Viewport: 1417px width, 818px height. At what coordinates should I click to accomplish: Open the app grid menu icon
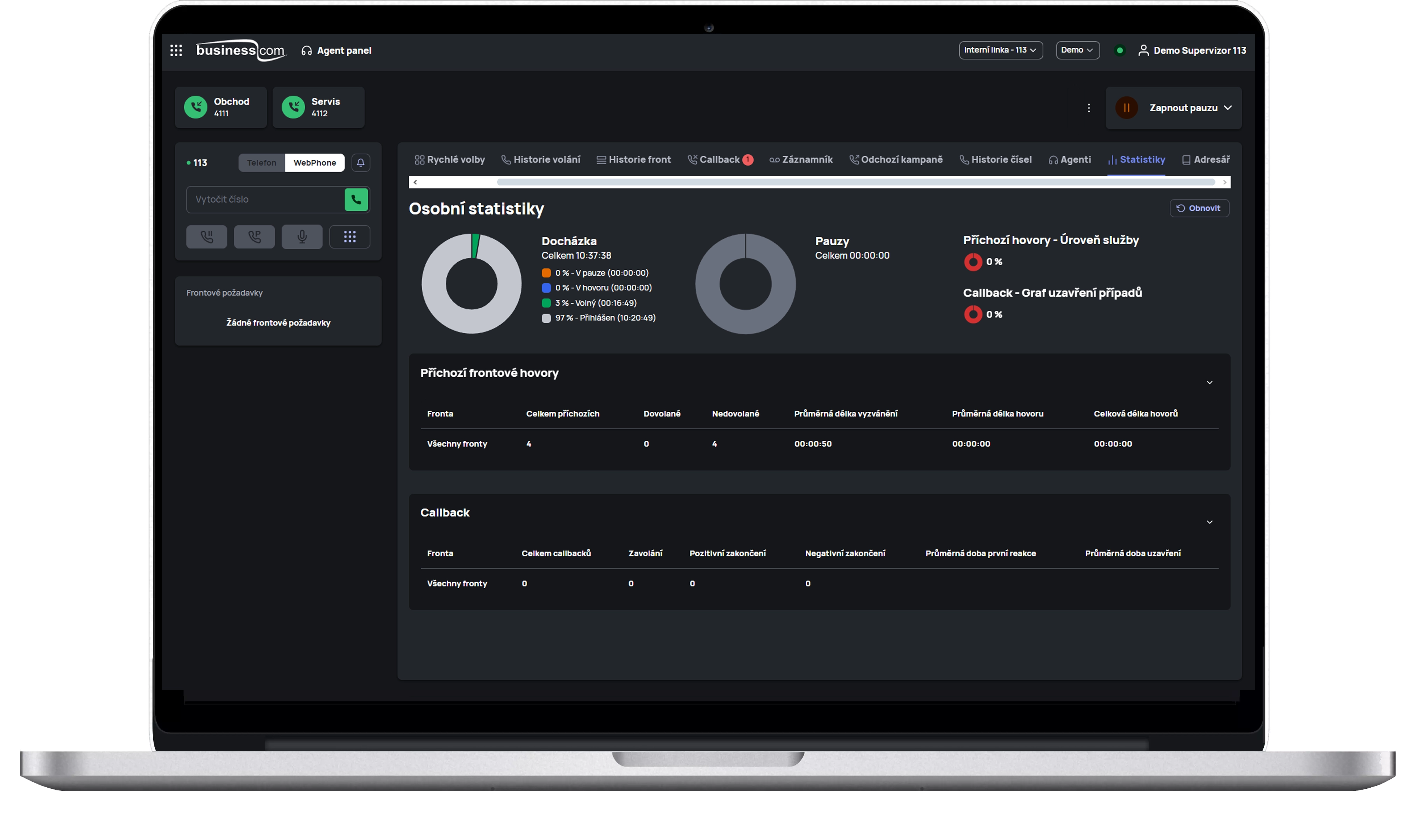(x=176, y=51)
